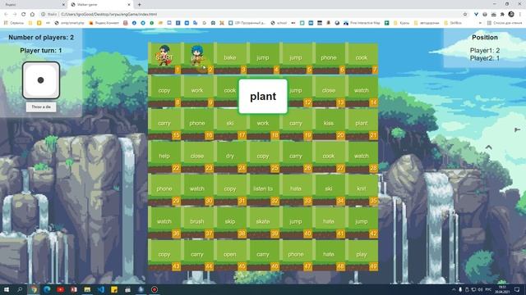The width and height of the screenshot is (526, 295).
Task: Click the "dry" tile numbered 24
Action: click(230, 157)
